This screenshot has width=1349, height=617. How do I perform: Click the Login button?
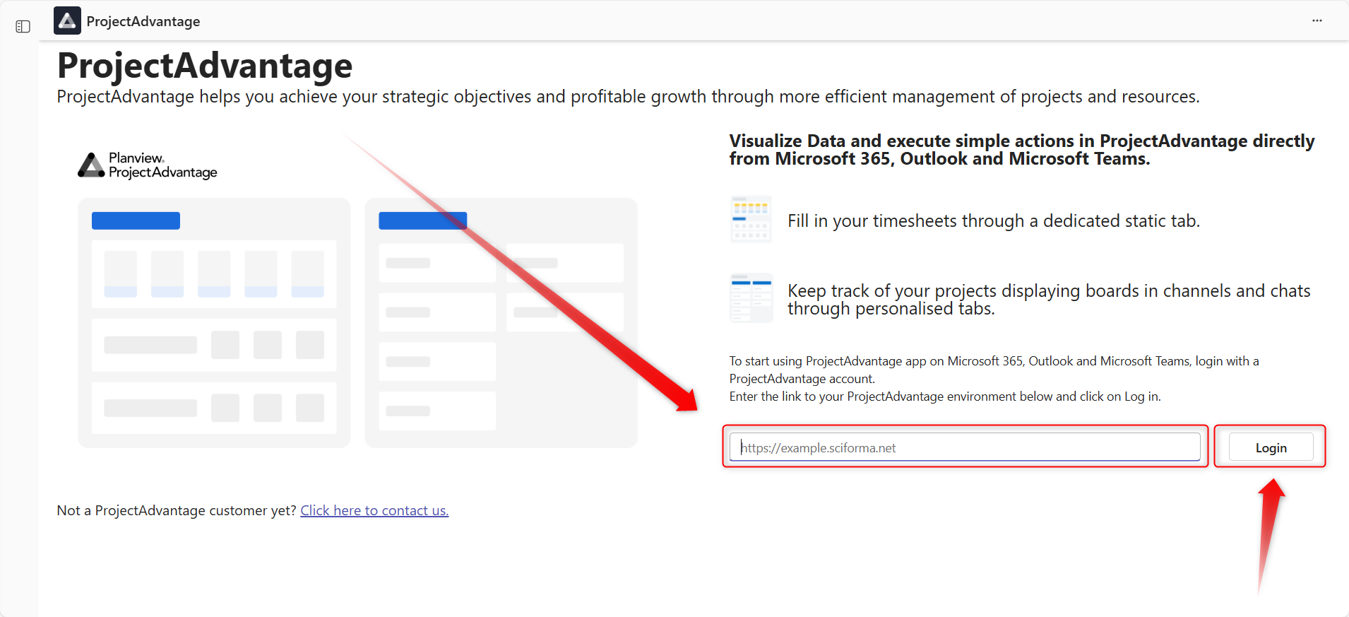point(1271,447)
